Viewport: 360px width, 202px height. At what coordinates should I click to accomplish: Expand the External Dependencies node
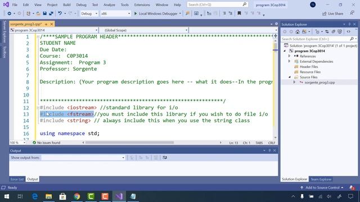click(289, 61)
